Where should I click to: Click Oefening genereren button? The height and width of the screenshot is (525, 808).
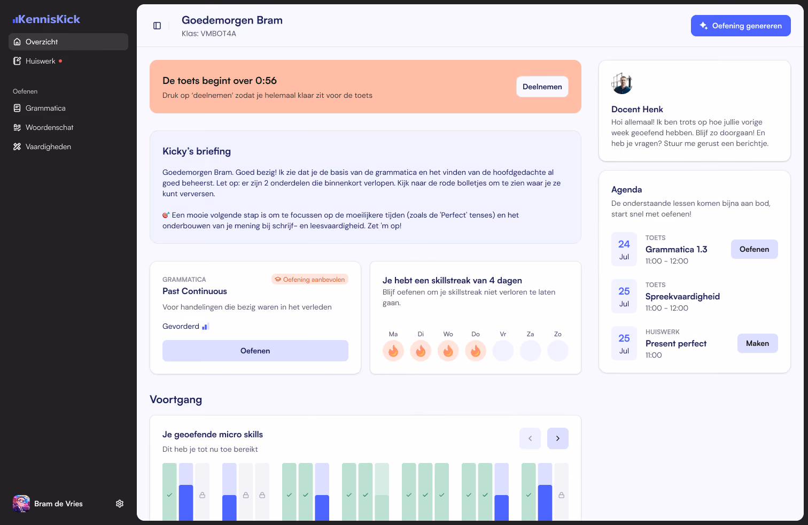coord(741,26)
